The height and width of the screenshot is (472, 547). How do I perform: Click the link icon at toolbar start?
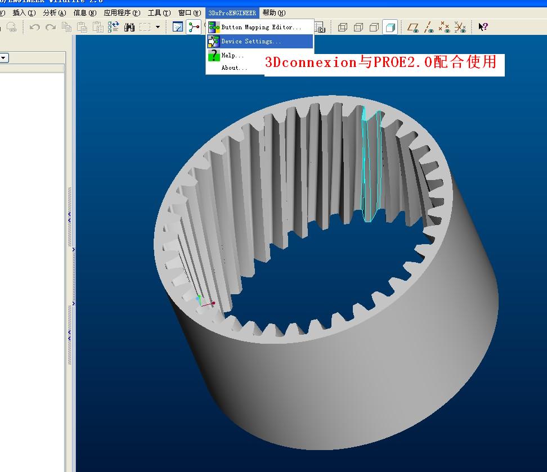[11, 27]
